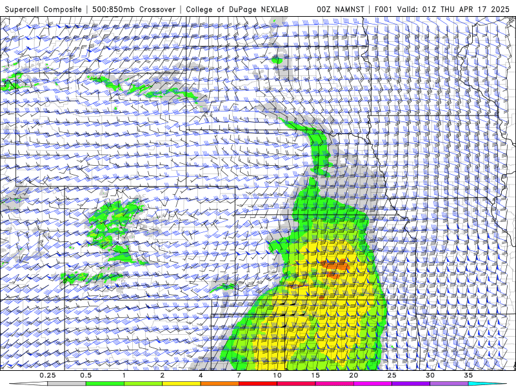Click the 'Supercell Composite' title text
Screen dimensions: 516x387
tap(43, 9)
